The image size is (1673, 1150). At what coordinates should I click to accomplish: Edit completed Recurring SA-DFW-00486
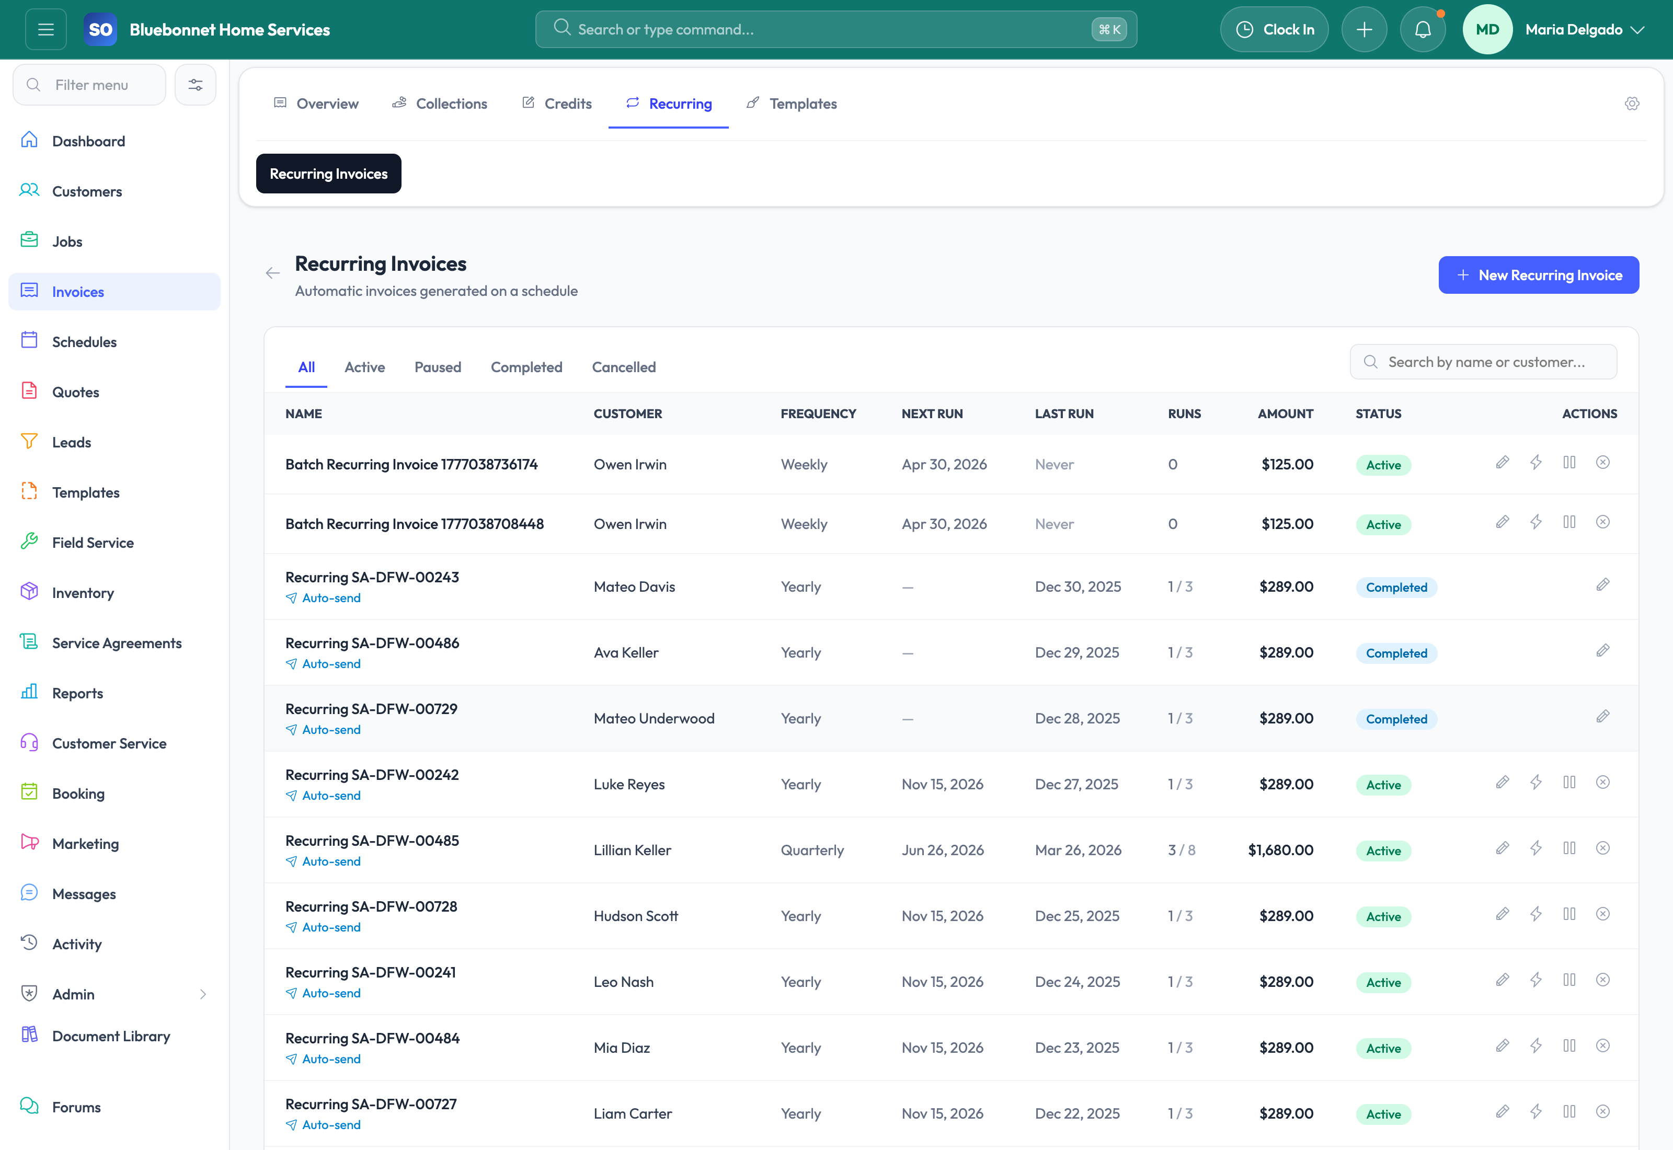click(1602, 651)
